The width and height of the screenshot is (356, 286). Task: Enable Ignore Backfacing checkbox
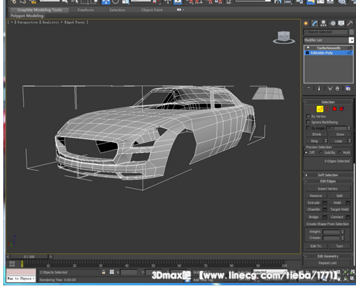[308, 122]
